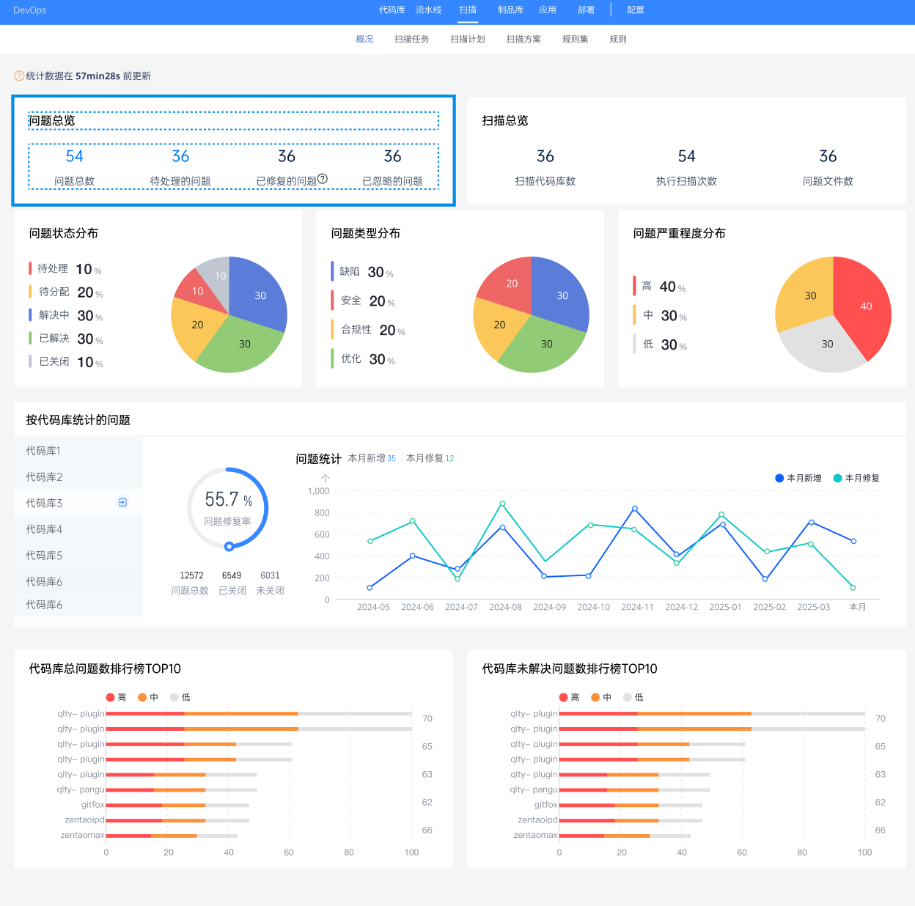The width and height of the screenshot is (915, 906).
Task: Click green 30 slice in 问题状态分布 pie
Action: [x=242, y=343]
